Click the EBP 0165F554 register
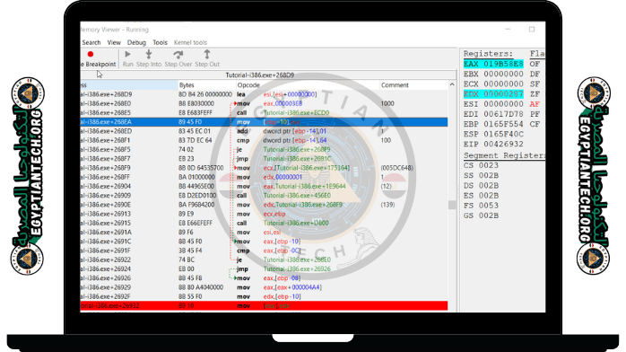 pyautogui.click(x=493, y=124)
